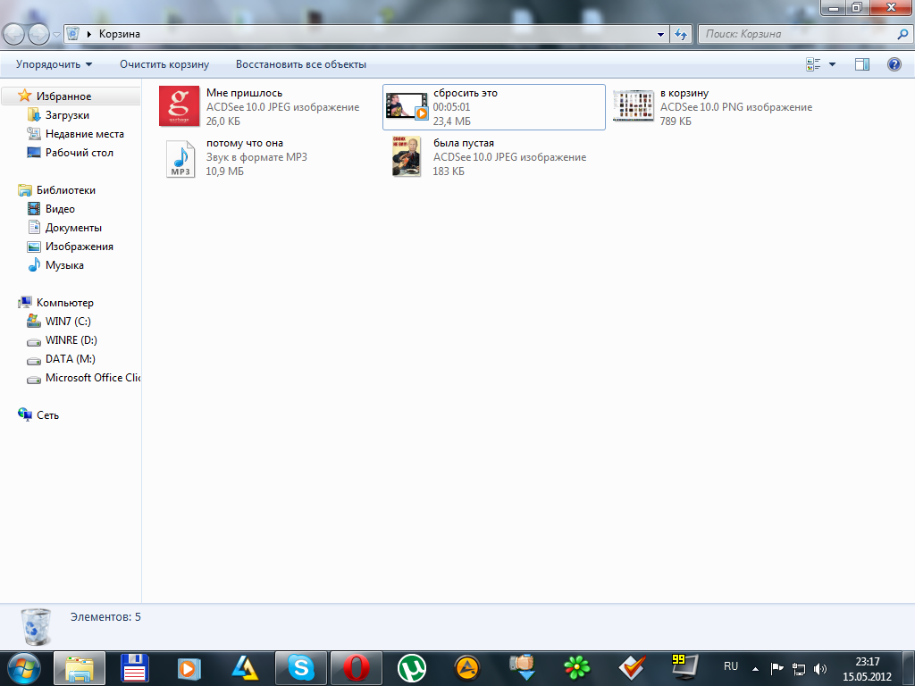Switch input language via RU indicator
The width and height of the screenshot is (915, 686).
731,666
